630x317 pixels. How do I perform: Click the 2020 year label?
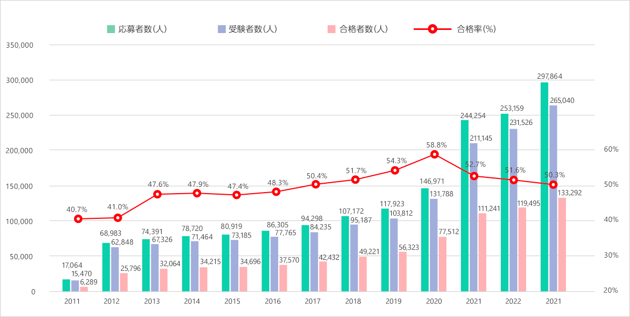pyautogui.click(x=433, y=302)
